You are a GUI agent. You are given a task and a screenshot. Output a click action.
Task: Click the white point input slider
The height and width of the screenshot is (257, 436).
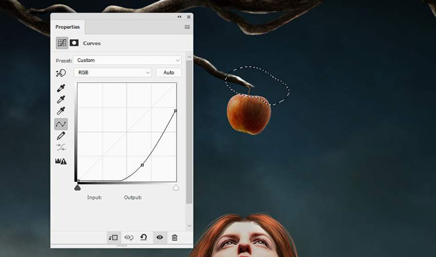[x=176, y=188]
